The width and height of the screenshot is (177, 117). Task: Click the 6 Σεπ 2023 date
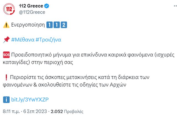35,112
